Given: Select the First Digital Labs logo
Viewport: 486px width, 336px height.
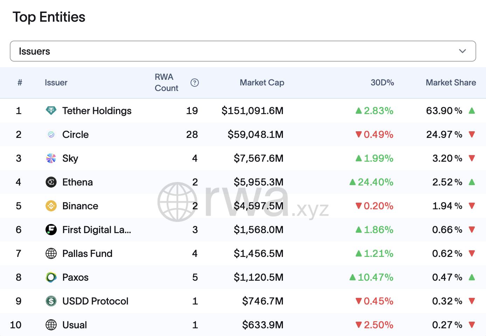Looking at the screenshot, I should click(x=51, y=230).
